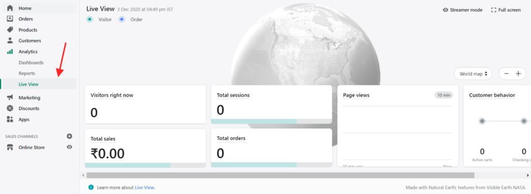Image resolution: width=531 pixels, height=194 pixels.
Task: Click the Total orders heading
Action: (x=231, y=138)
